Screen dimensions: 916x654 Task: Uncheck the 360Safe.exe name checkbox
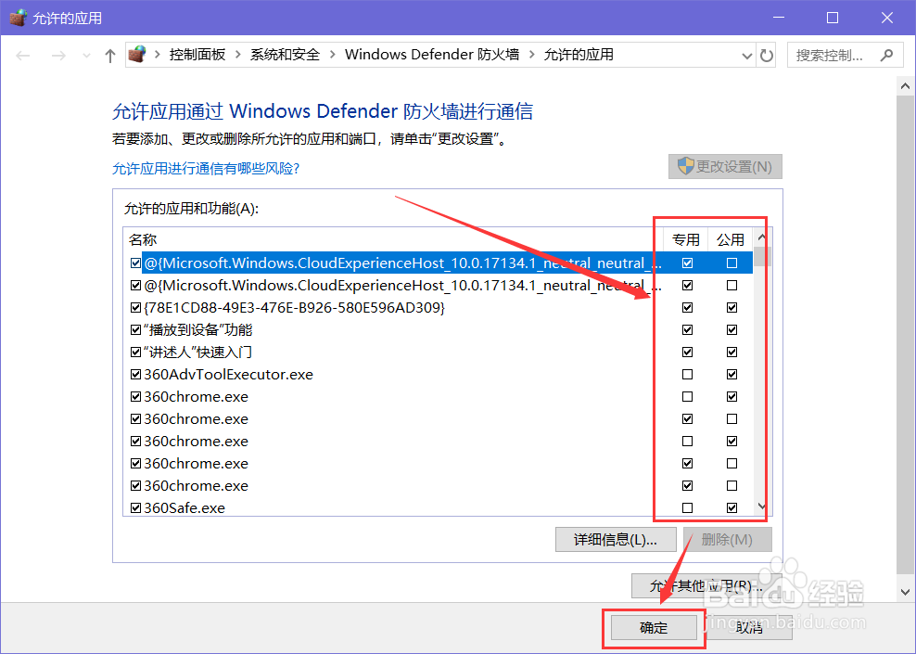click(135, 507)
